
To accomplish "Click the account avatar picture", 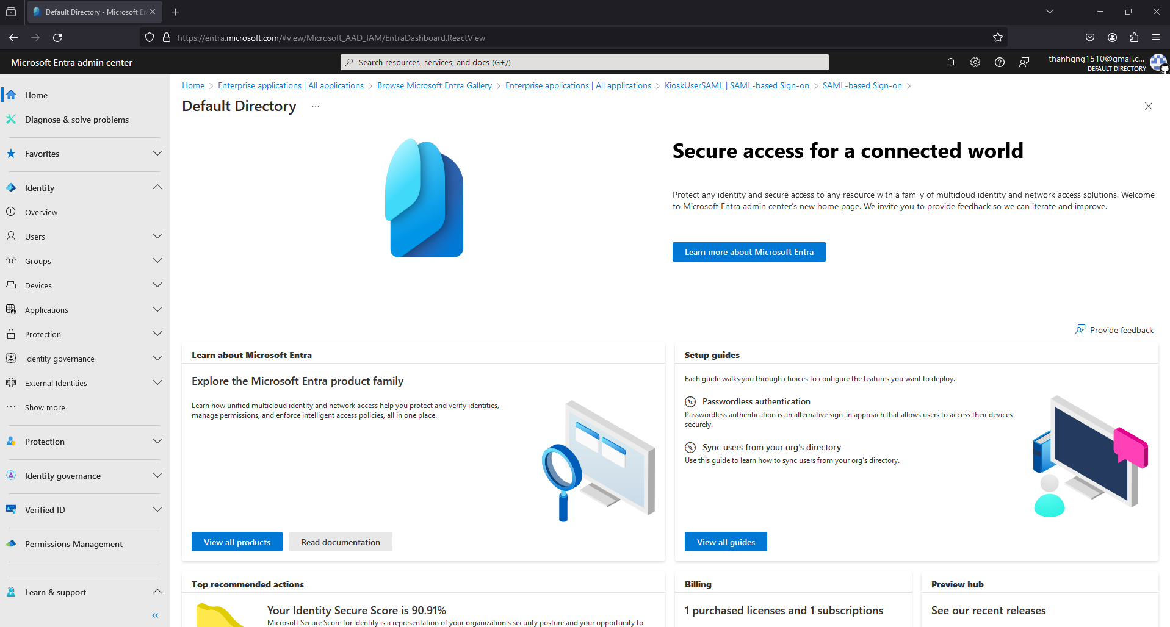I will pos(1158,62).
